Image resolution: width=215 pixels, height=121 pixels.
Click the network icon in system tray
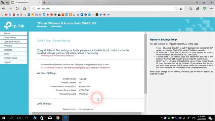coord(184,118)
